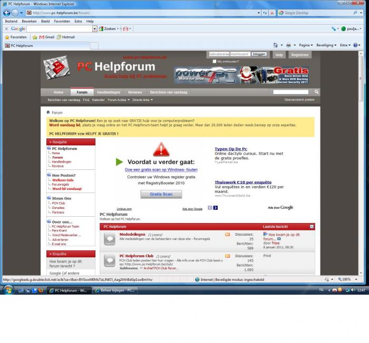The image size is (369, 343).
Task: Switch to the Reviews site tab
Action: pos(135,93)
